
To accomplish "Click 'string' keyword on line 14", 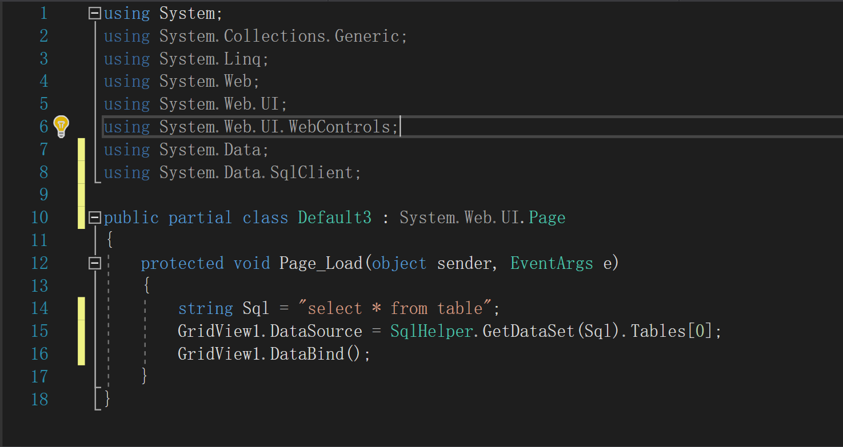I will point(205,309).
